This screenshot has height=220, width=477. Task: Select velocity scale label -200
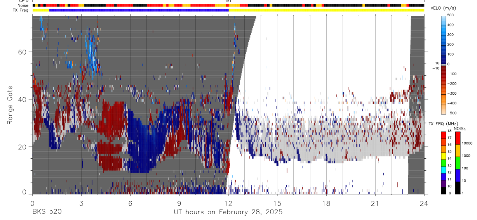click(x=451, y=83)
